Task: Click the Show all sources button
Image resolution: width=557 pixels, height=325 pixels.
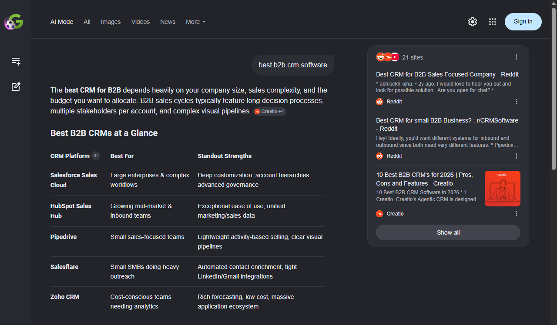Action: (x=448, y=232)
